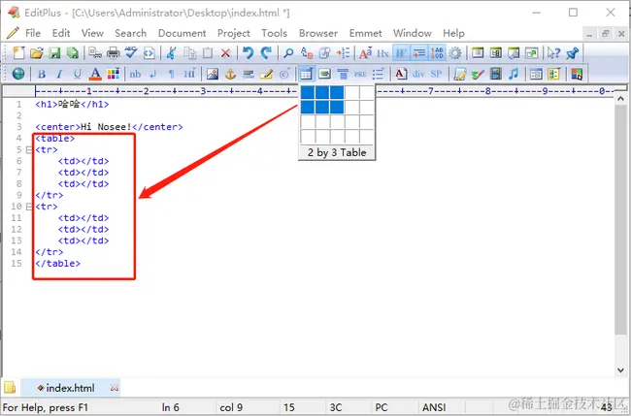Screen dimensions: 631x416
Task: Open the Tools menu
Action: click(x=274, y=33)
